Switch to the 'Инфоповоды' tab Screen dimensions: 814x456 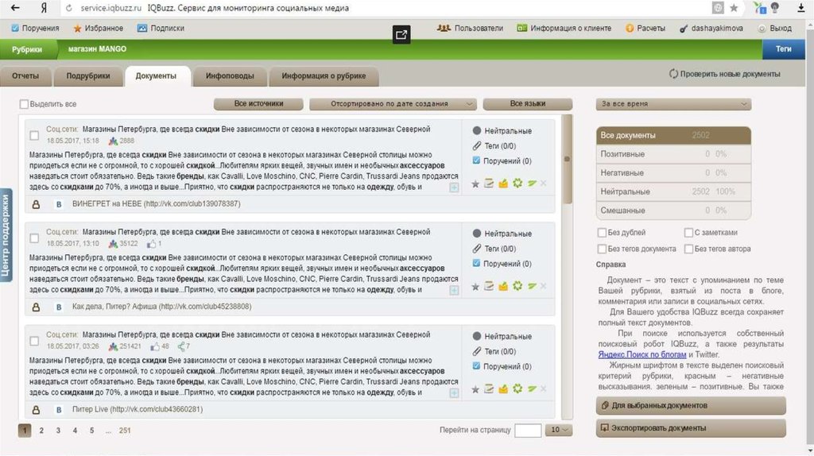[x=230, y=76]
